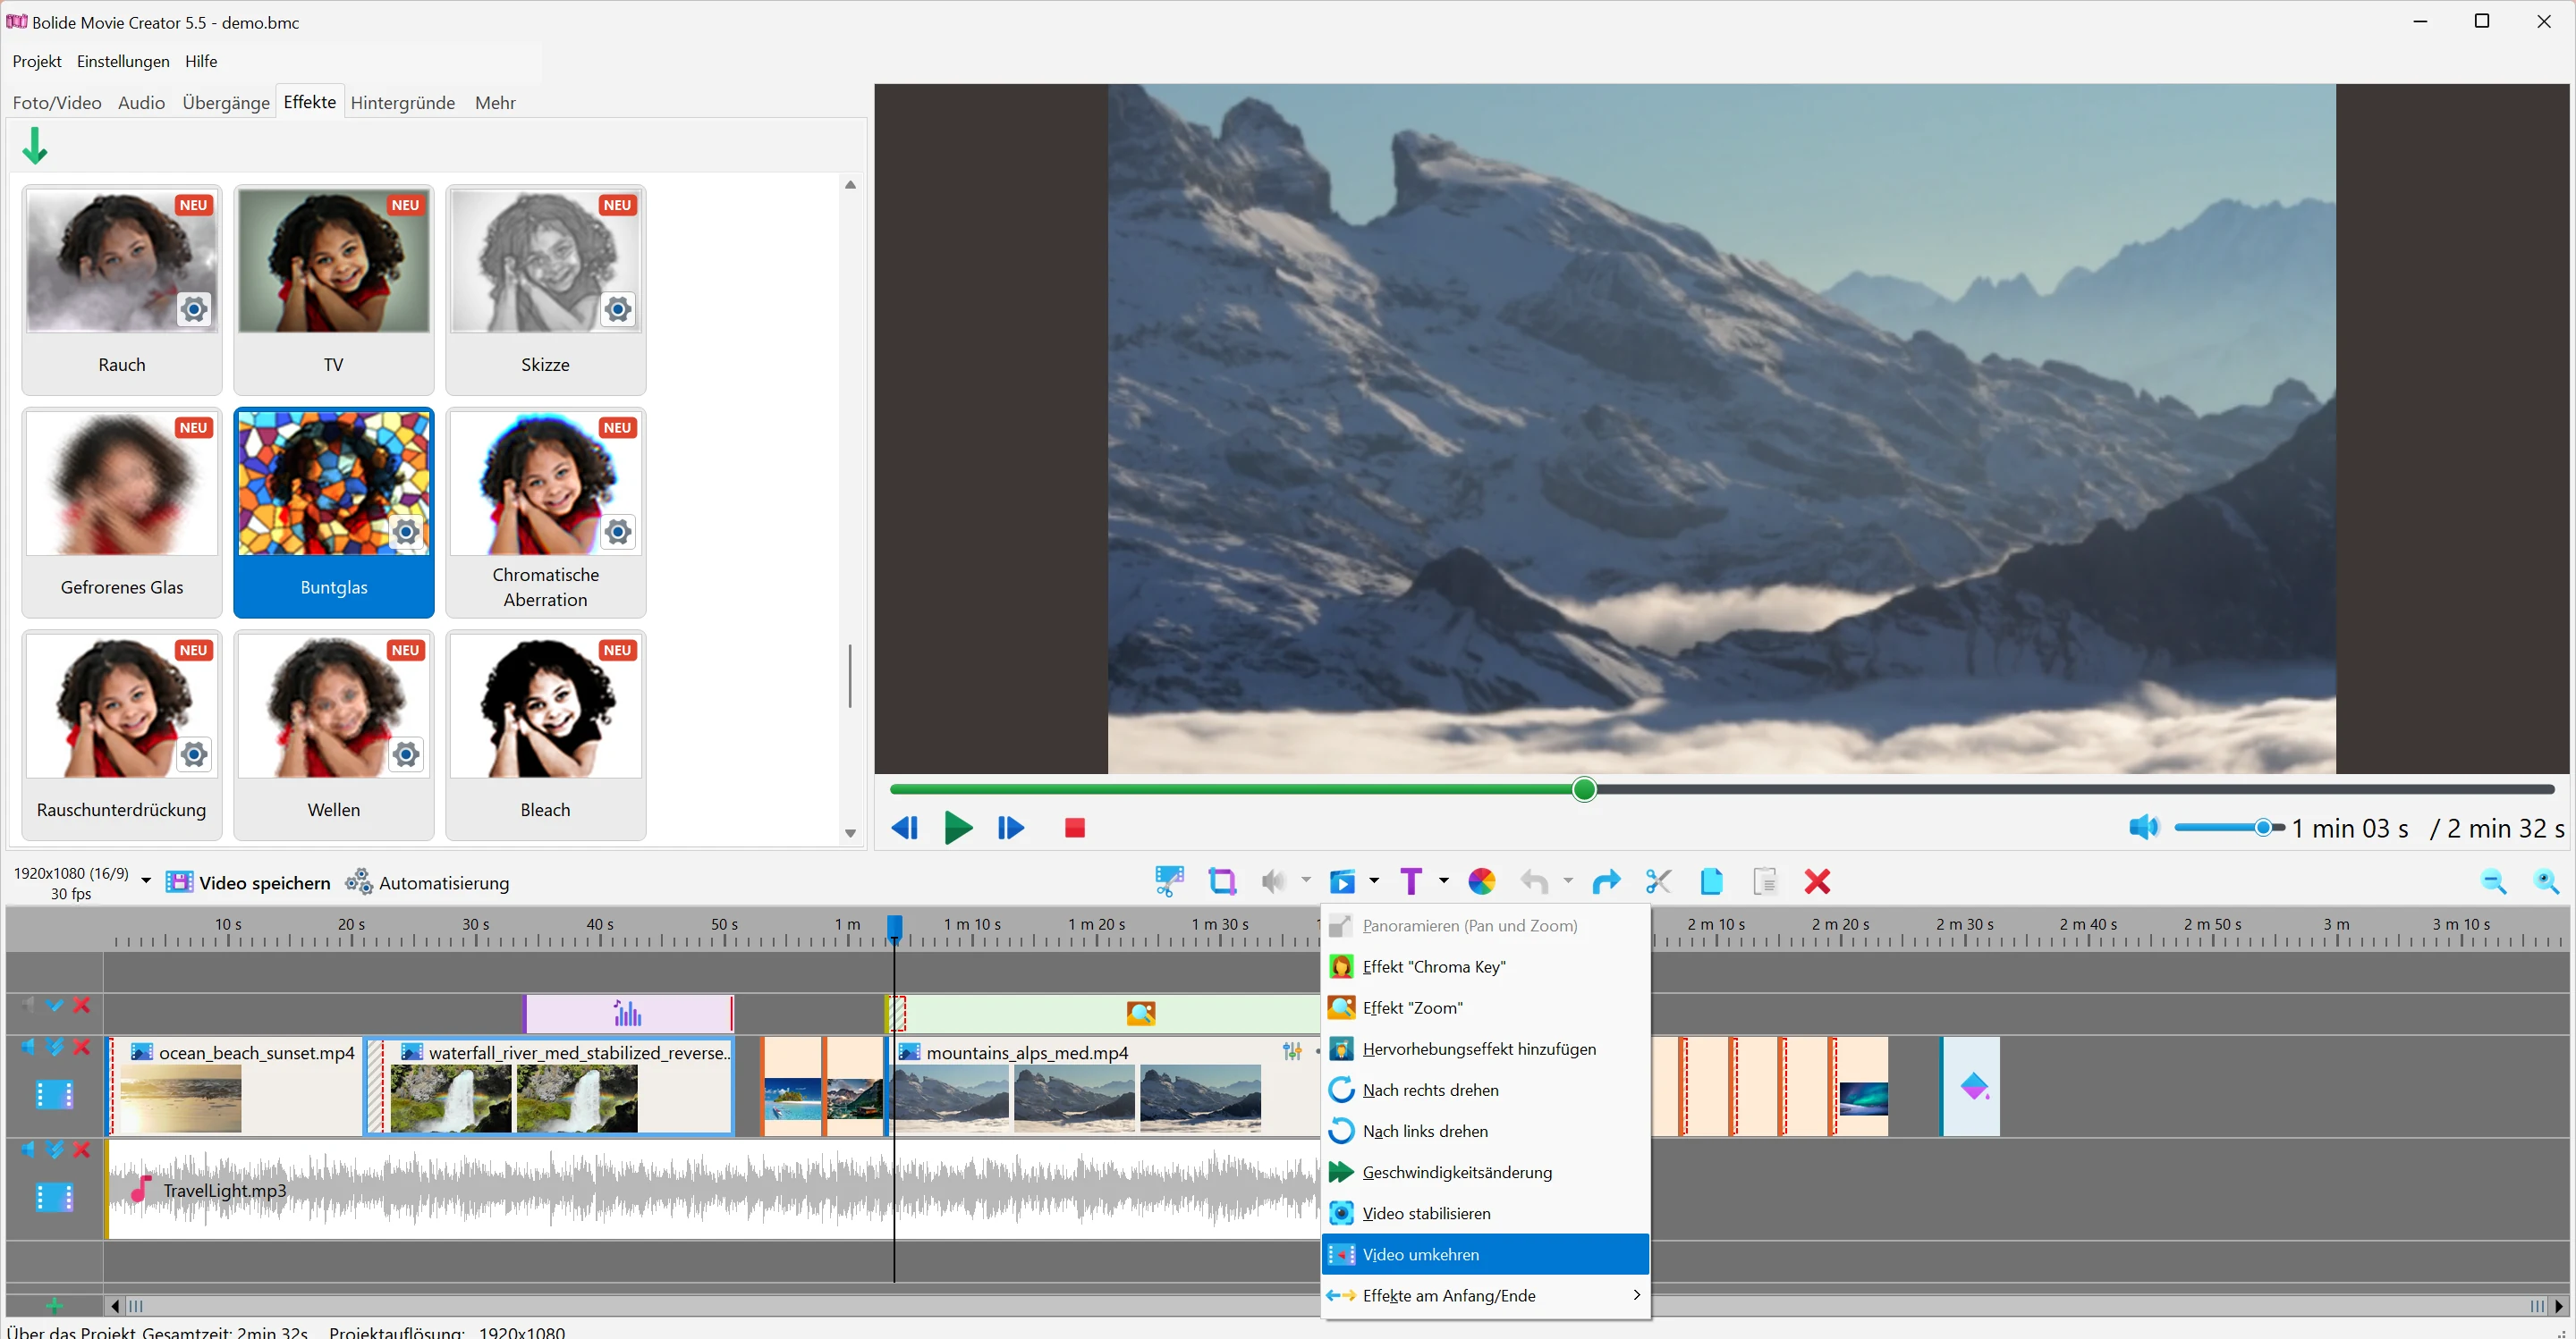The width and height of the screenshot is (2576, 1339).
Task: Open dropdown arrow next to volume icon
Action: click(x=1305, y=880)
